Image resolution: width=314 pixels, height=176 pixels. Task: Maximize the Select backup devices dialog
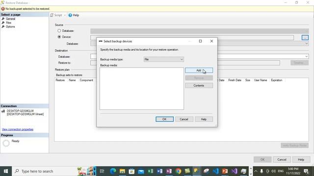pos(200,41)
